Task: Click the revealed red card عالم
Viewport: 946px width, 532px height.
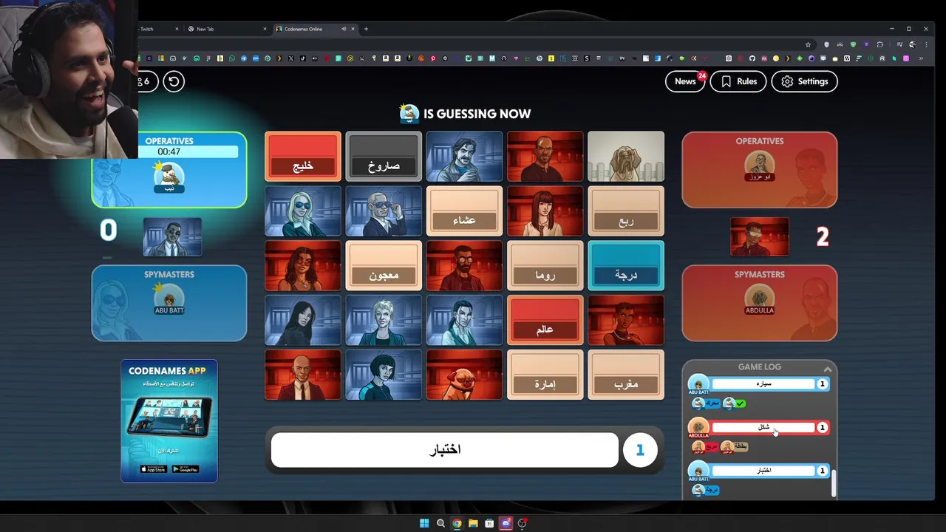Action: (x=545, y=320)
